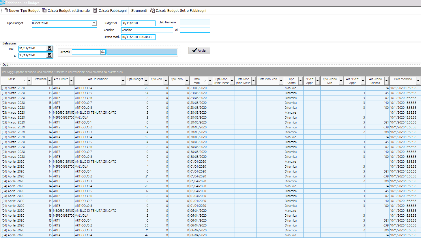
Task: Sort by the Qtà Budget column header
Action: (x=135, y=79)
